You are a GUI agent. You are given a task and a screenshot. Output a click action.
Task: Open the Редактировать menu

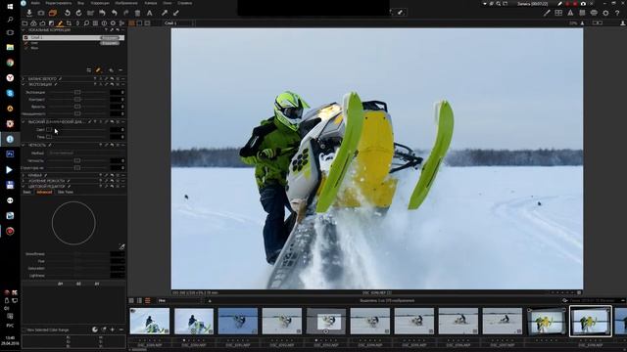(59, 3)
